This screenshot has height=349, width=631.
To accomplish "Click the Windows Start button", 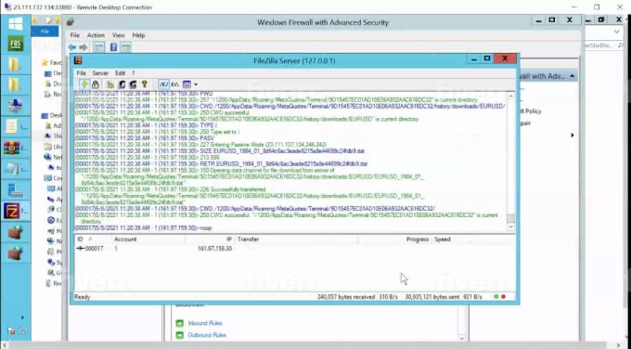I will click(15, 24).
